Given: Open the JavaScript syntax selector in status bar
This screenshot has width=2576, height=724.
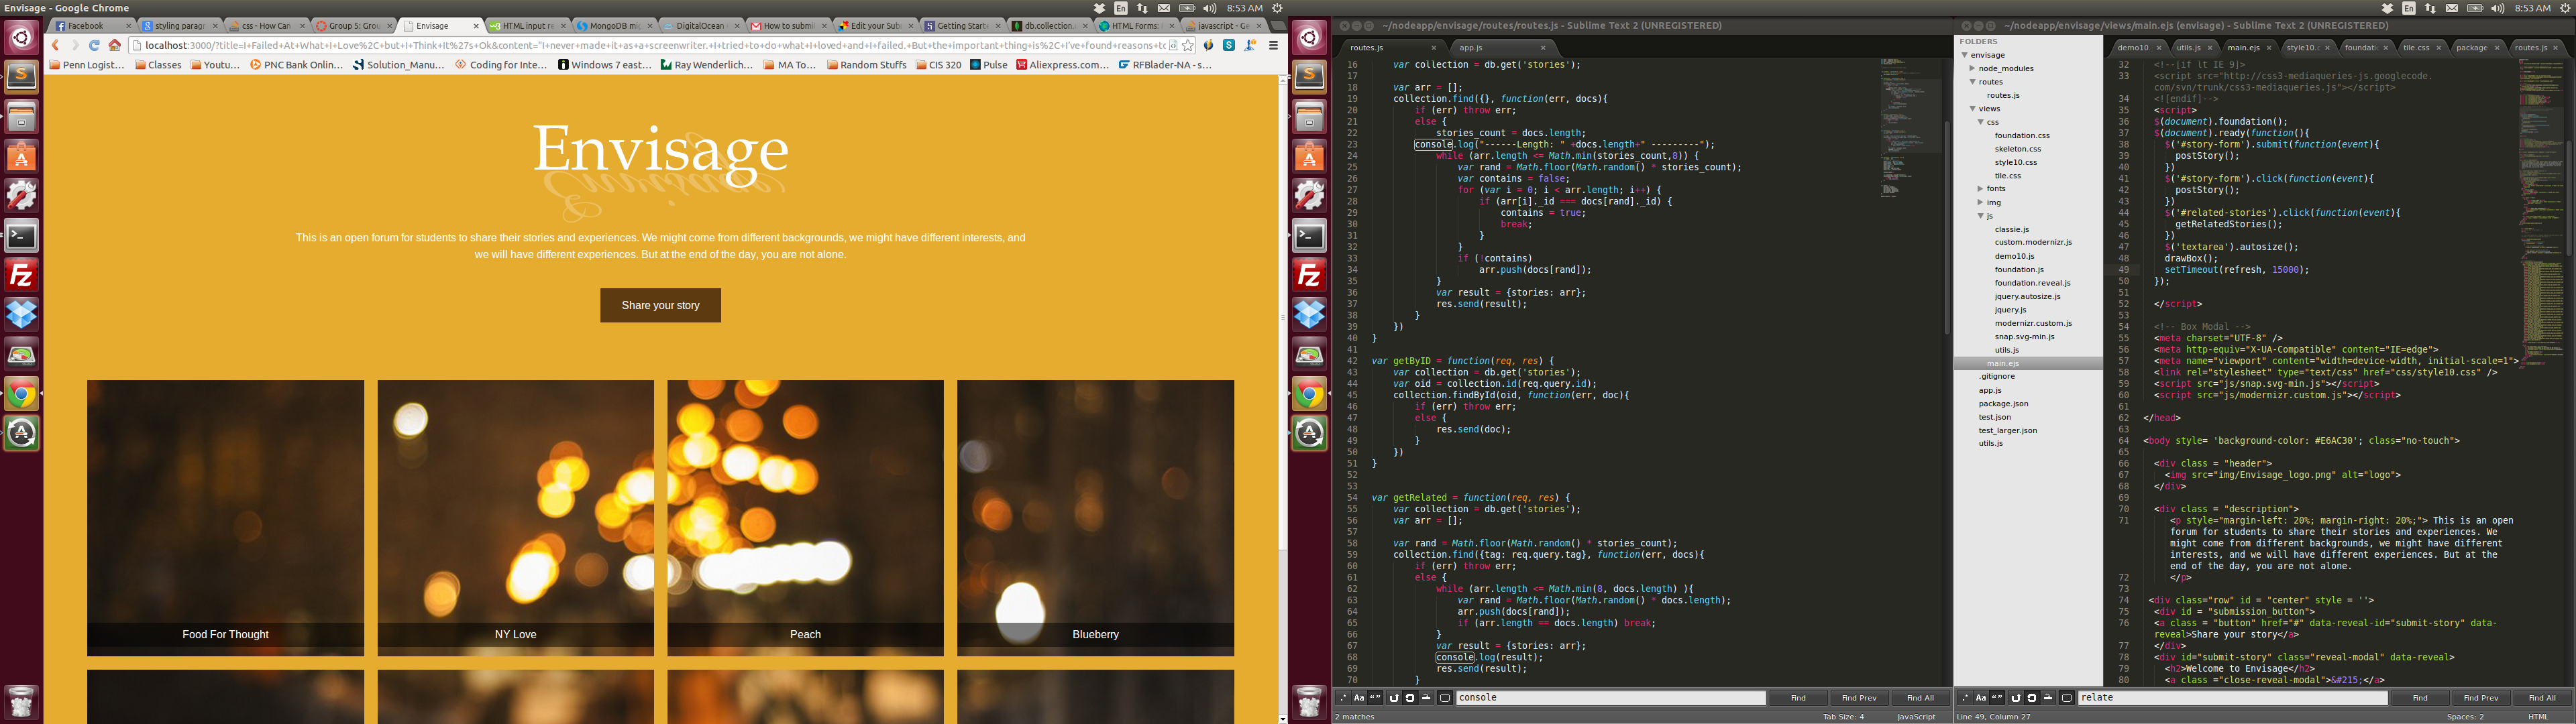Looking at the screenshot, I should (x=1916, y=717).
